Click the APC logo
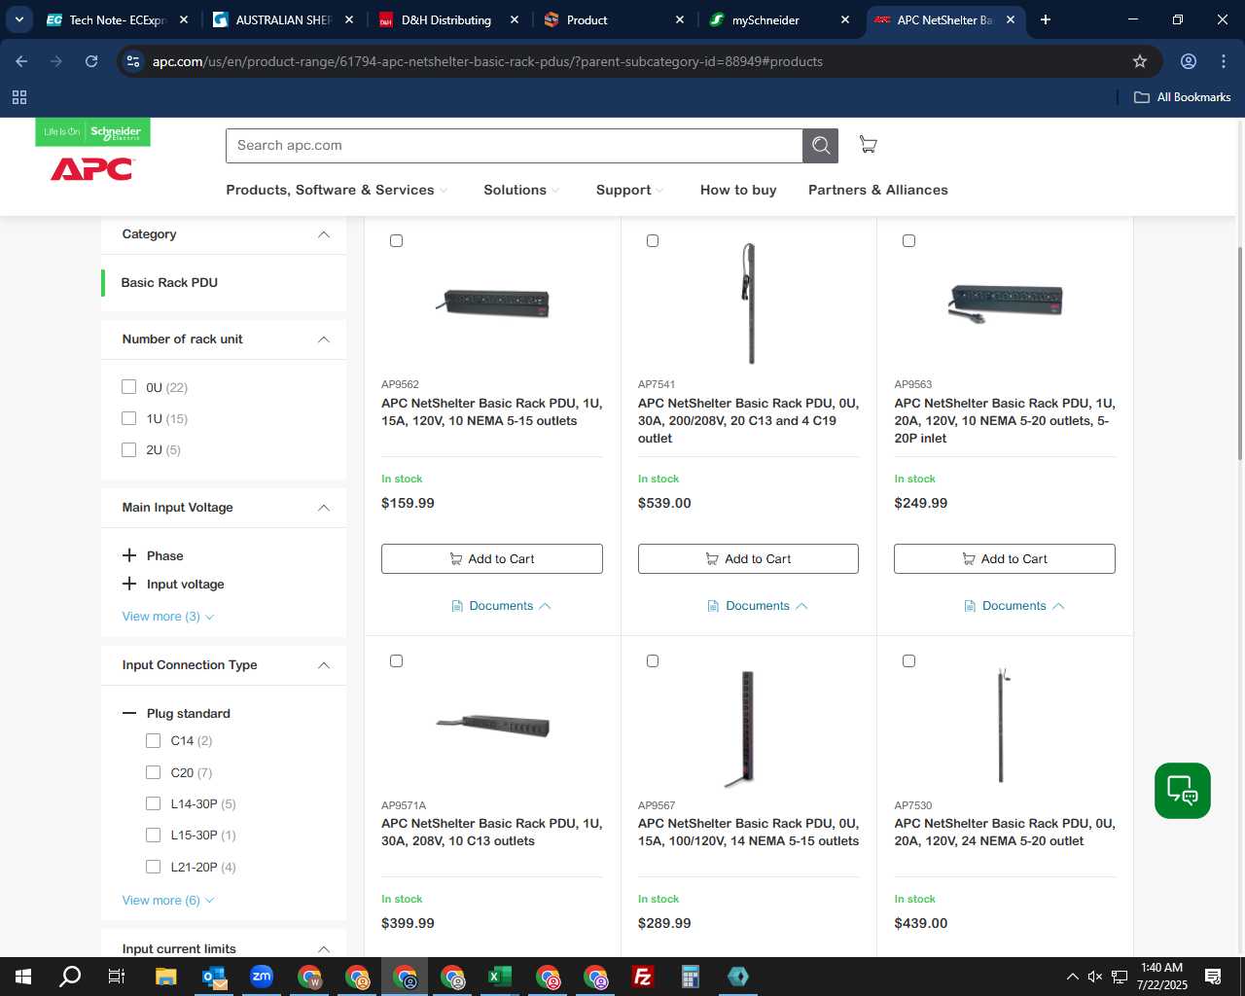The height and width of the screenshot is (996, 1245). (92, 169)
